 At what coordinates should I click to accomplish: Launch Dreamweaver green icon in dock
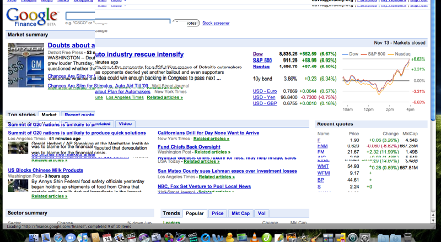coord(267,238)
